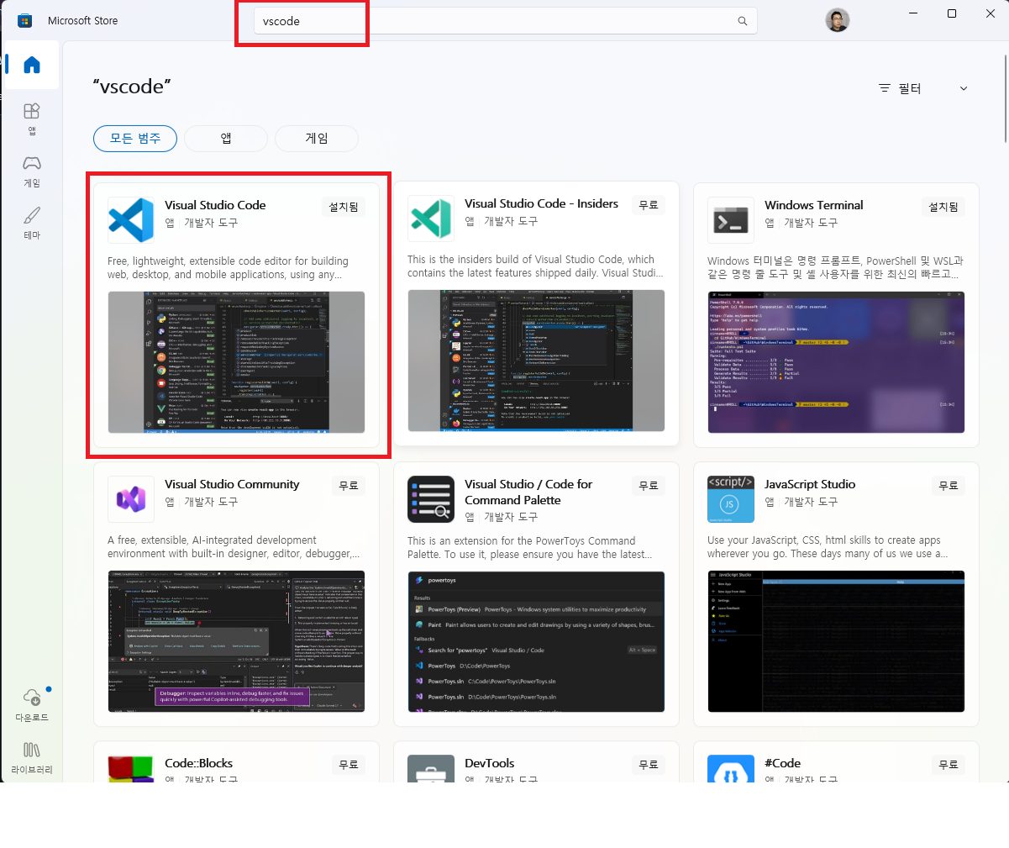Open the user profile avatar
This screenshot has height=848, width=1009.
click(837, 20)
